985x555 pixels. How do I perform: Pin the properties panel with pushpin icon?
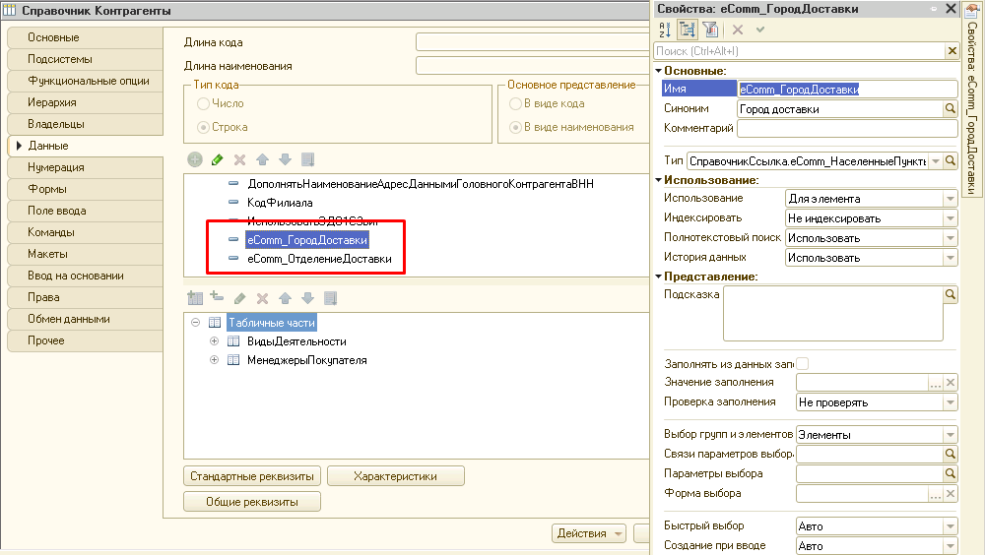tap(932, 9)
